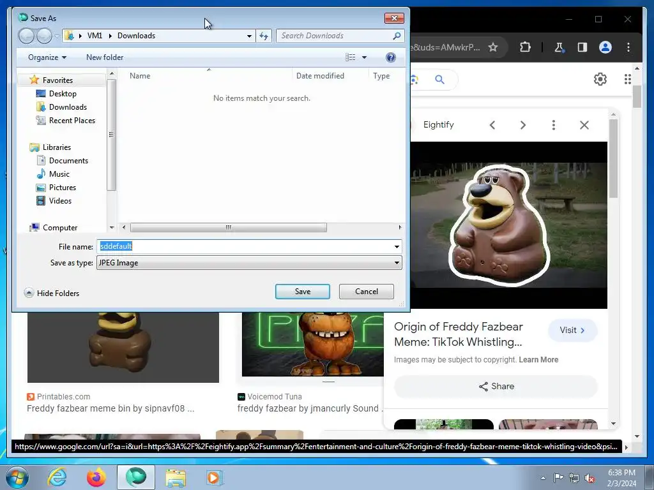This screenshot has width=654, height=490.
Task: Sort by the Type column header
Action: [x=381, y=76]
